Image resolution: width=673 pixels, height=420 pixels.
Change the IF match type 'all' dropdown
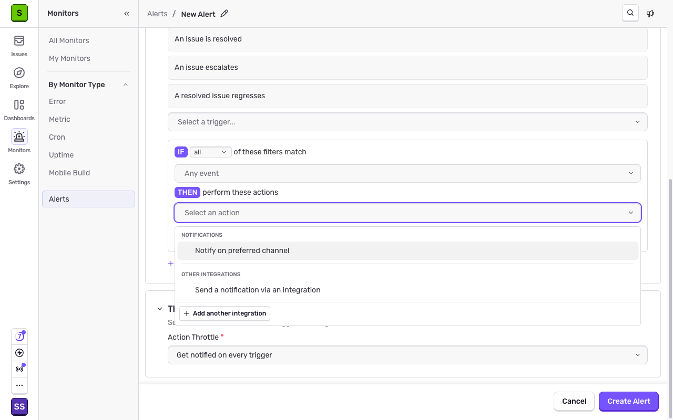[211, 152]
